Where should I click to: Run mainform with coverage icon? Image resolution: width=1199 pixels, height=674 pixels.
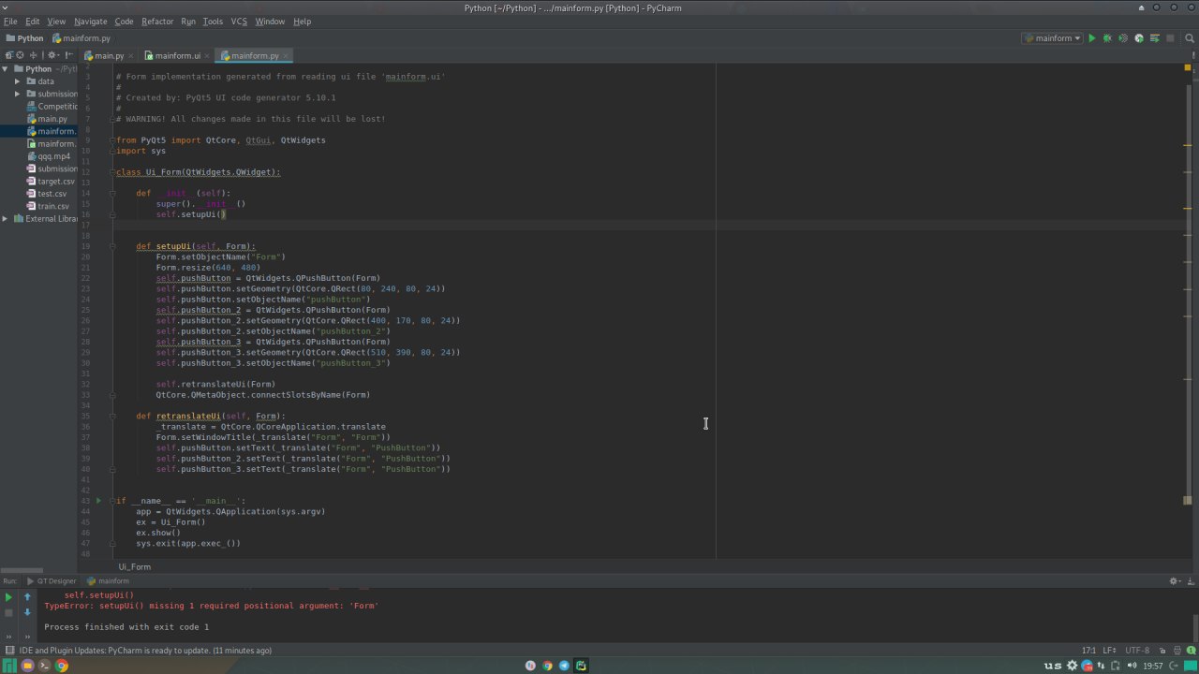pos(1123,38)
